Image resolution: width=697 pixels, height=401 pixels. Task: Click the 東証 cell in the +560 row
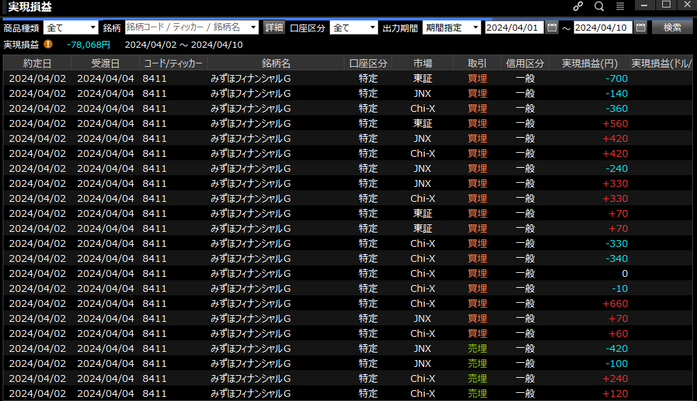[422, 123]
